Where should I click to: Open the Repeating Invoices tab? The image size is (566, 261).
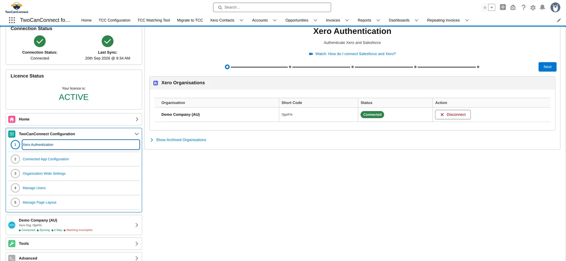pyautogui.click(x=443, y=21)
